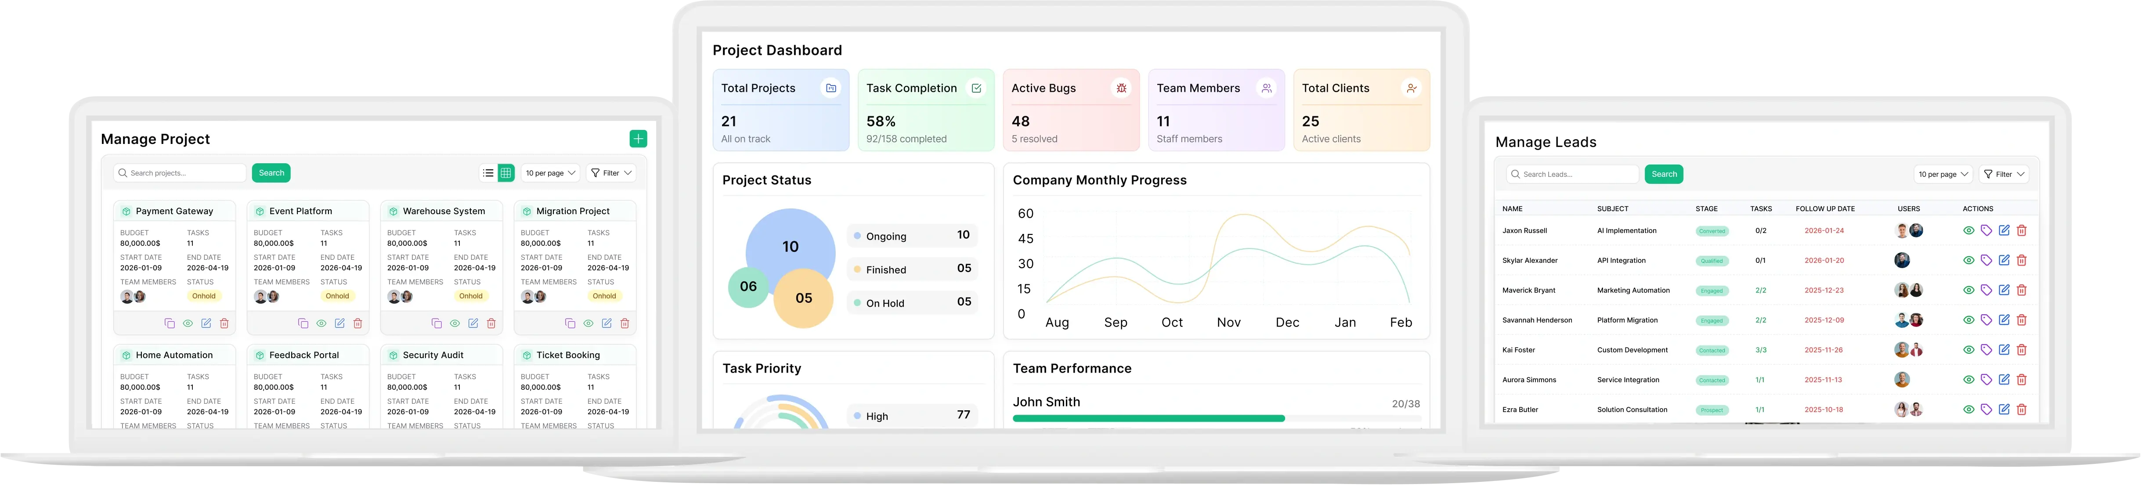Click the edit icon for Skylar Alexander's lead
The width and height of the screenshot is (2141, 488).
point(2004,260)
